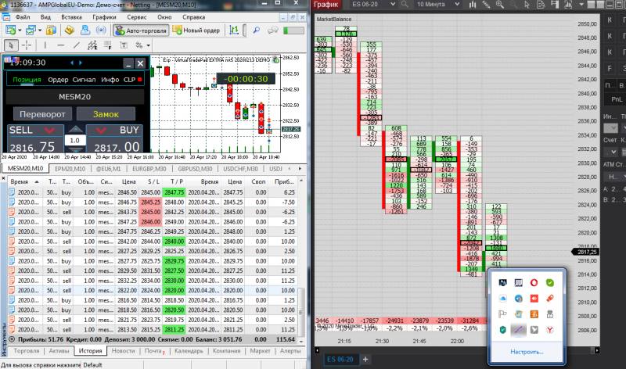Screen dimensions: 626x369
Task: Select the Fibonacci retracement tool
Action: [108, 45]
